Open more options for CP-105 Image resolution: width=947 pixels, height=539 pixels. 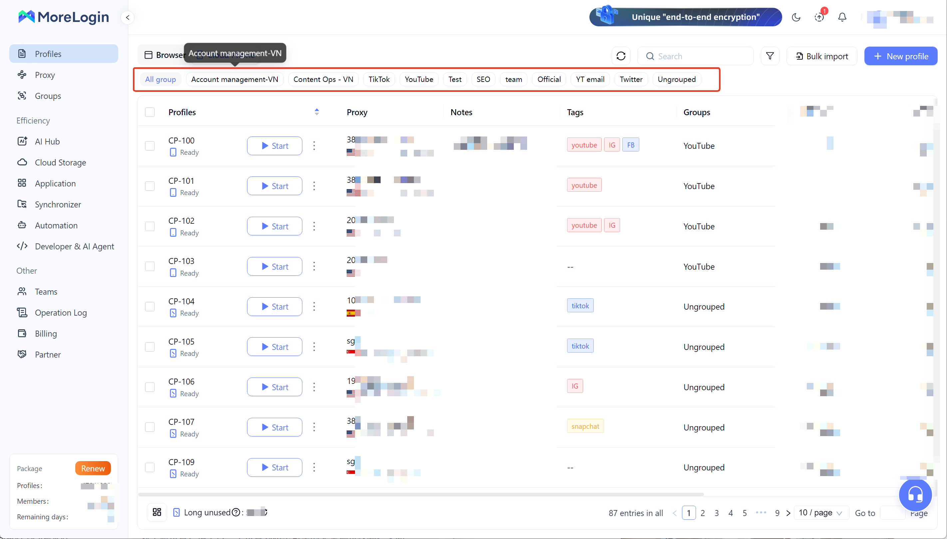click(x=314, y=347)
